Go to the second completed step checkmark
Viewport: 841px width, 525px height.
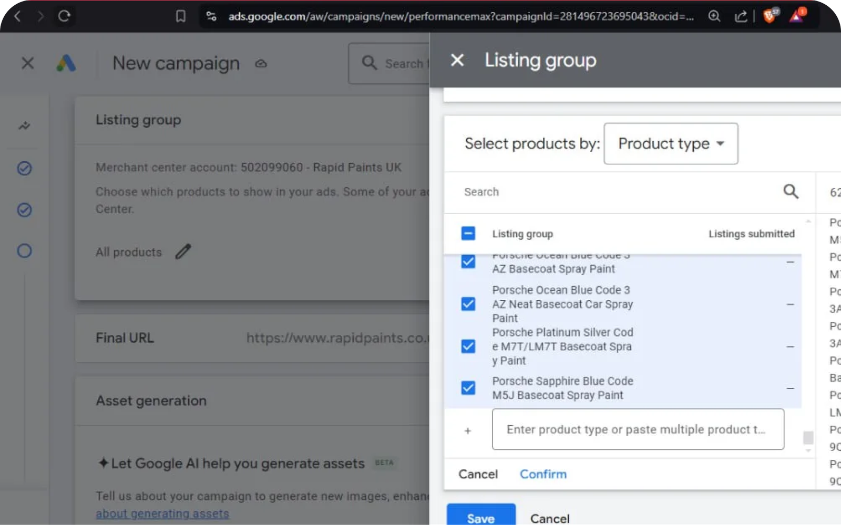point(24,210)
